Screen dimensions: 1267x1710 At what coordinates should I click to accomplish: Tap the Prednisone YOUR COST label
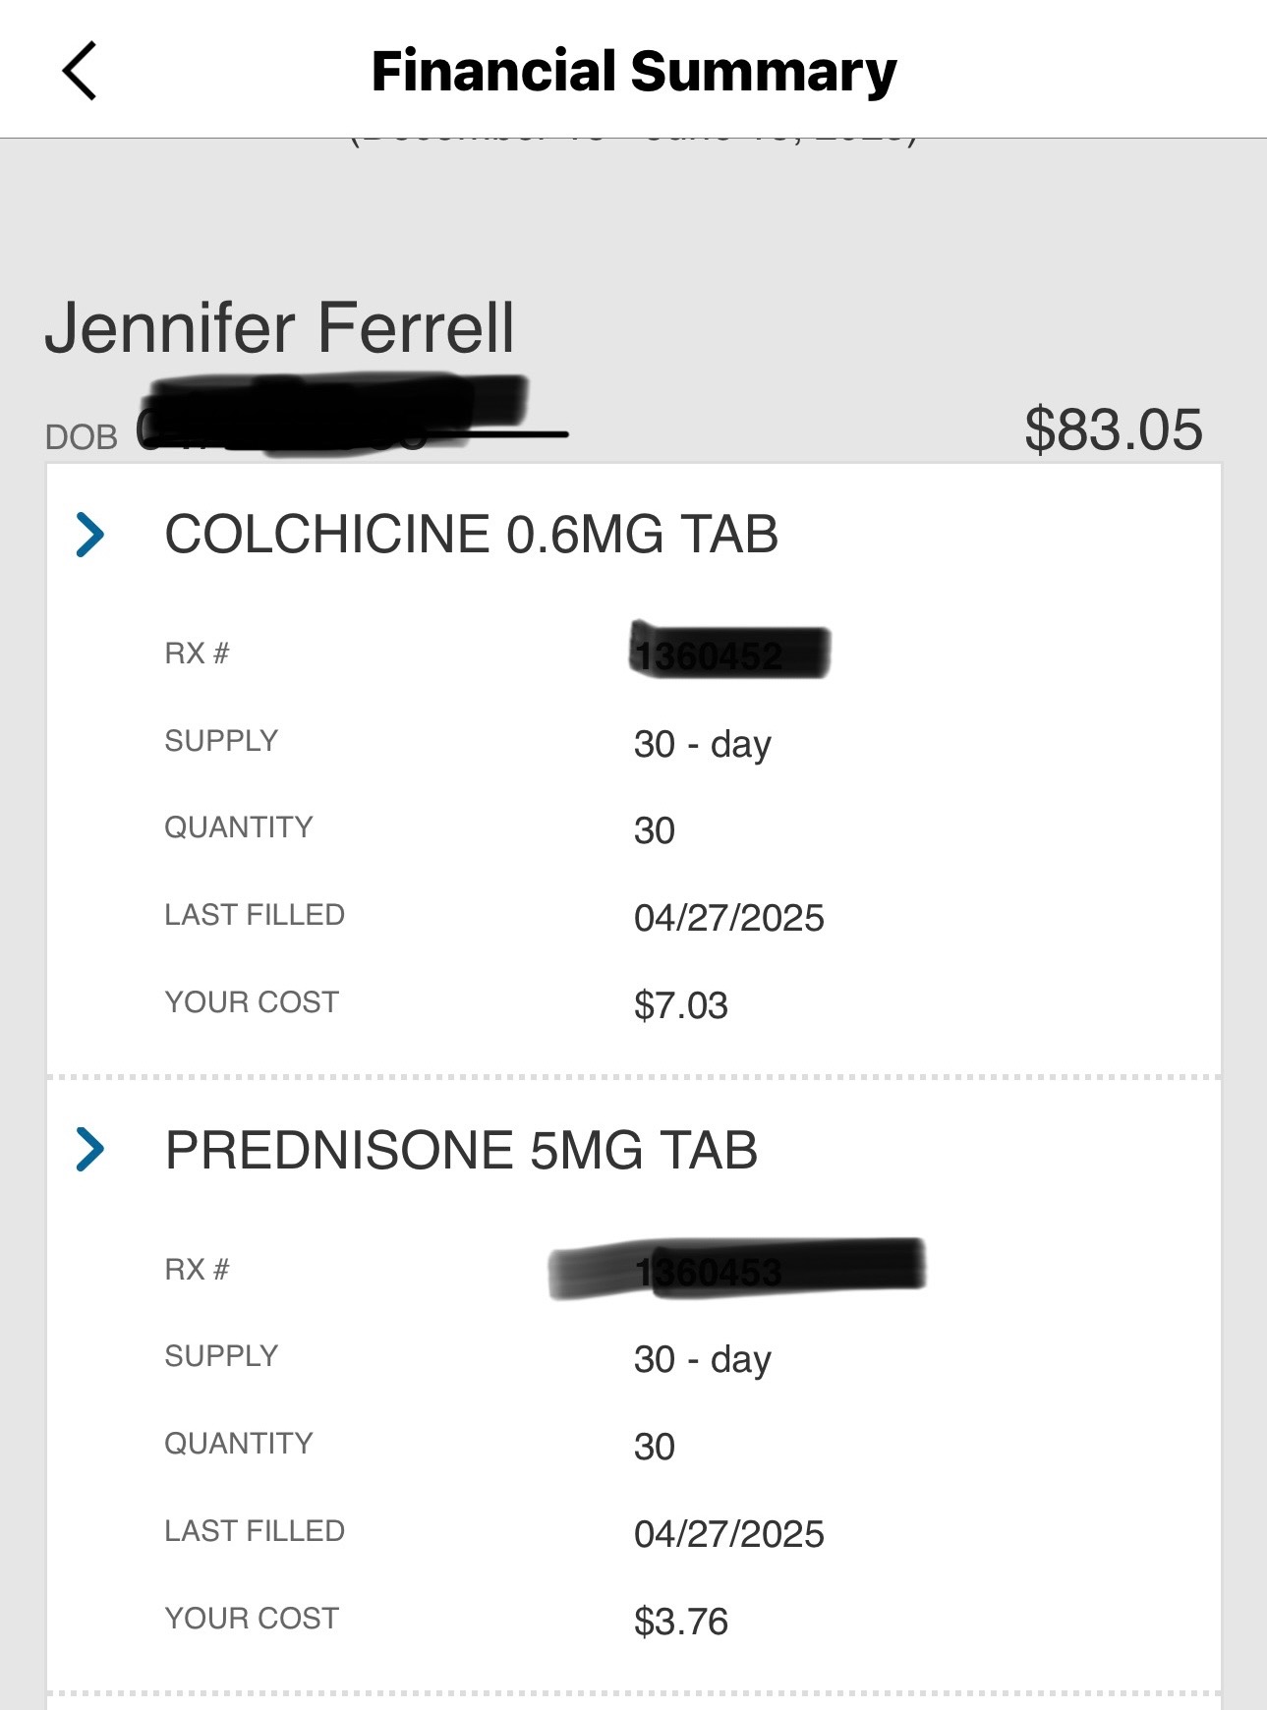(x=252, y=1619)
